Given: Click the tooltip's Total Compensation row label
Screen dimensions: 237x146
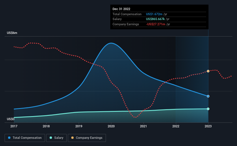Looking at the screenshot, I should pos(127,14).
